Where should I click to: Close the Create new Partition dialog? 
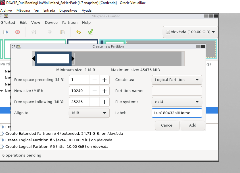pos(203,46)
